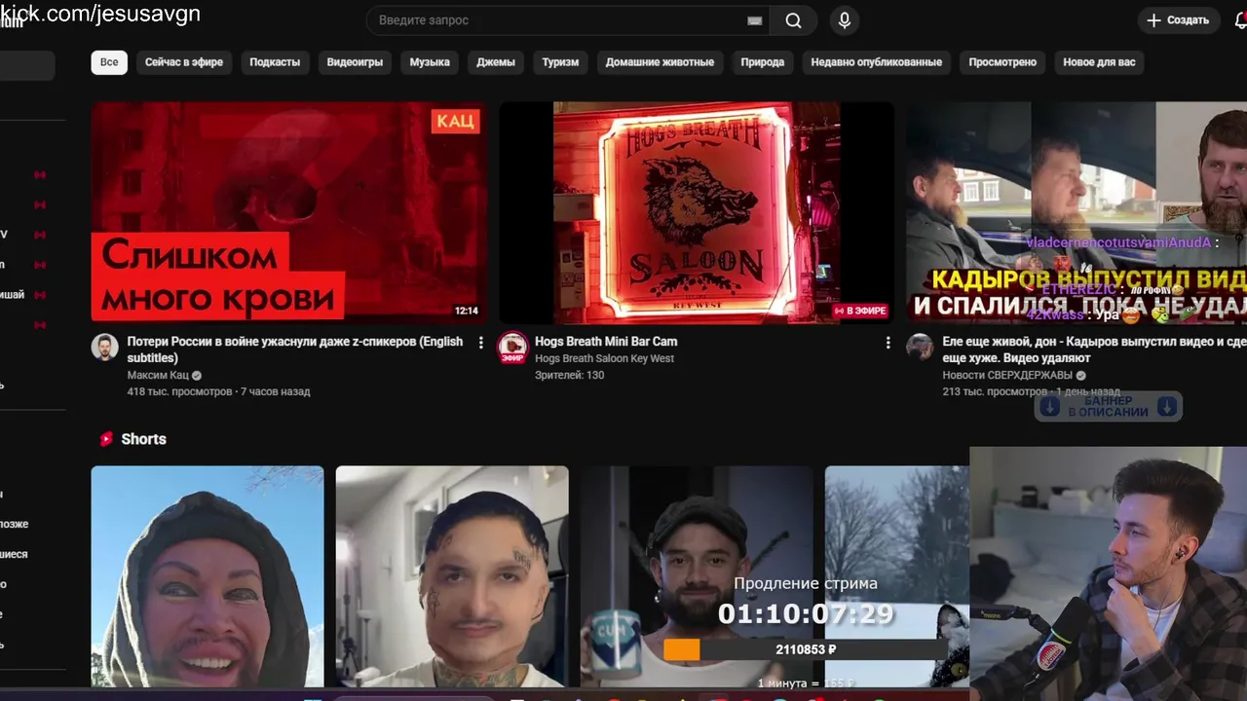
Task: Click the Shorts section logo icon
Action: point(106,439)
